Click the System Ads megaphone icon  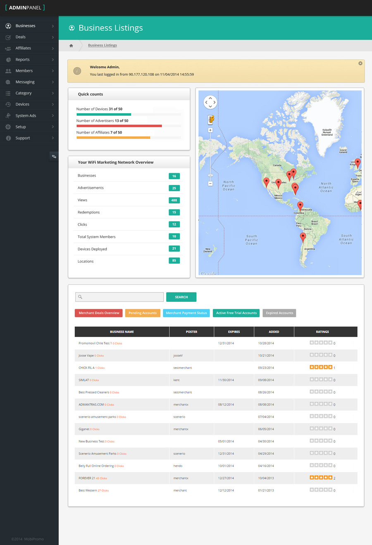(8, 116)
